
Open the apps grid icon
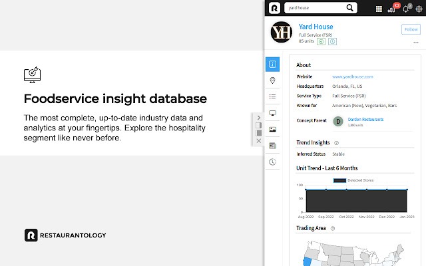click(379, 9)
